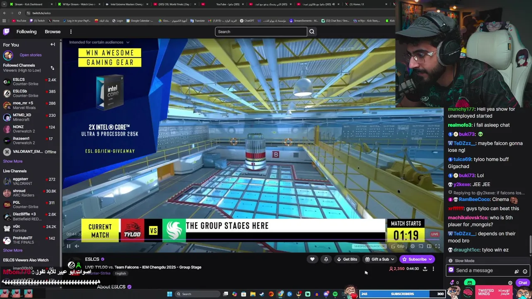Screen dimensions: 532x299
Task: Open ihazeem1 channel in sidebar
Action: click(30, 141)
